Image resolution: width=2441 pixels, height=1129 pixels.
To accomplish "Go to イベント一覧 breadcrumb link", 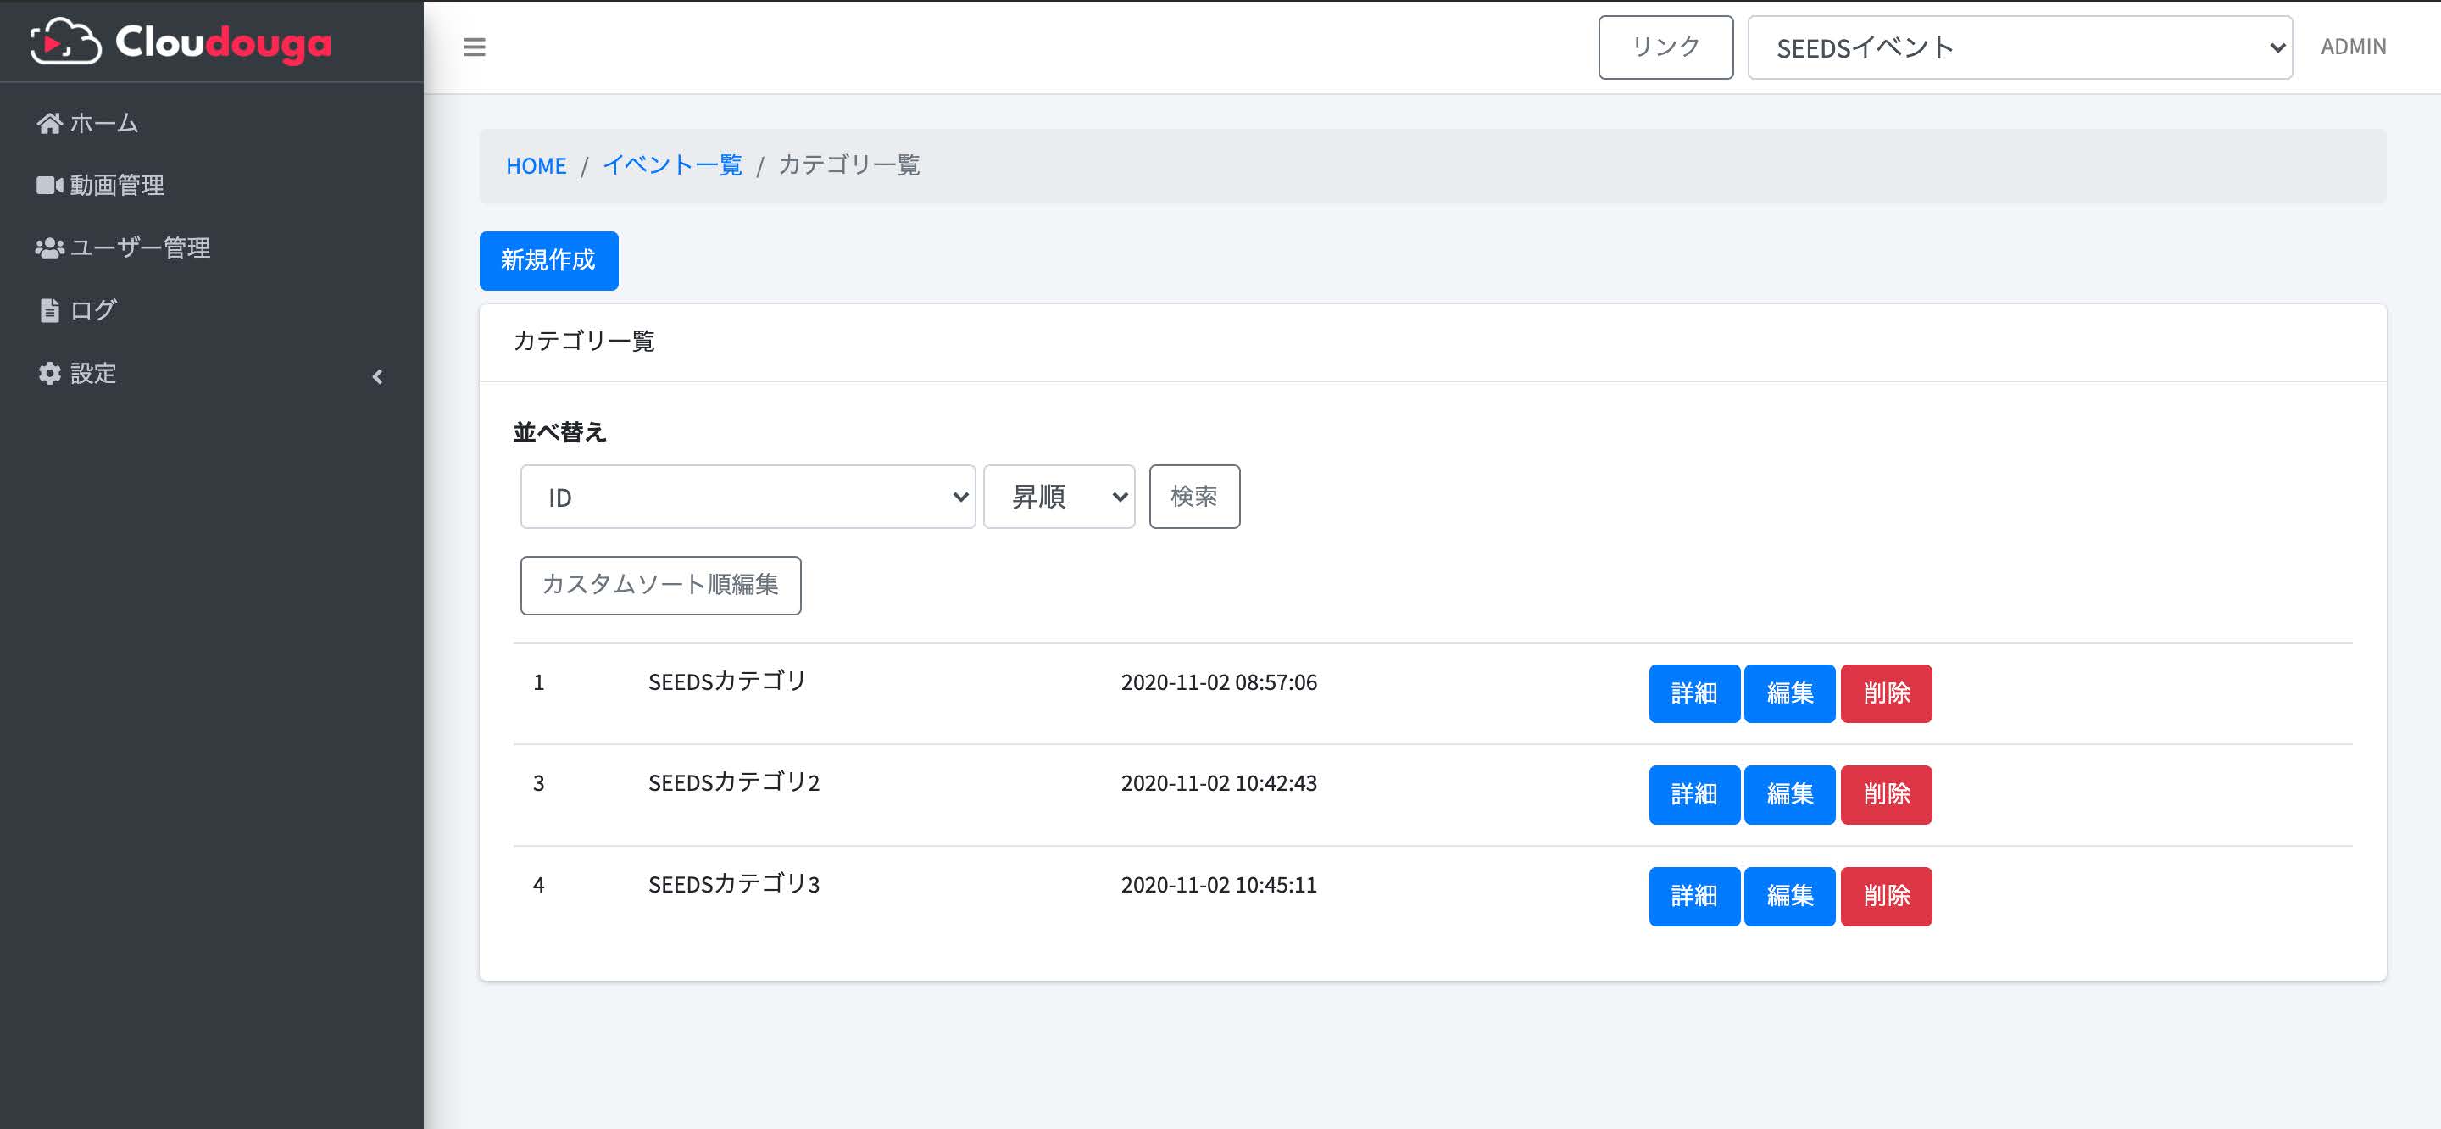I will point(672,165).
